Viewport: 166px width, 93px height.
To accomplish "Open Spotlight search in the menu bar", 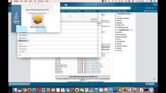I will (x=147, y=1).
